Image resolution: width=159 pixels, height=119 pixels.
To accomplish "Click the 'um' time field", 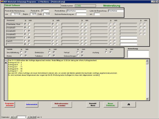I will pos(97,14).
